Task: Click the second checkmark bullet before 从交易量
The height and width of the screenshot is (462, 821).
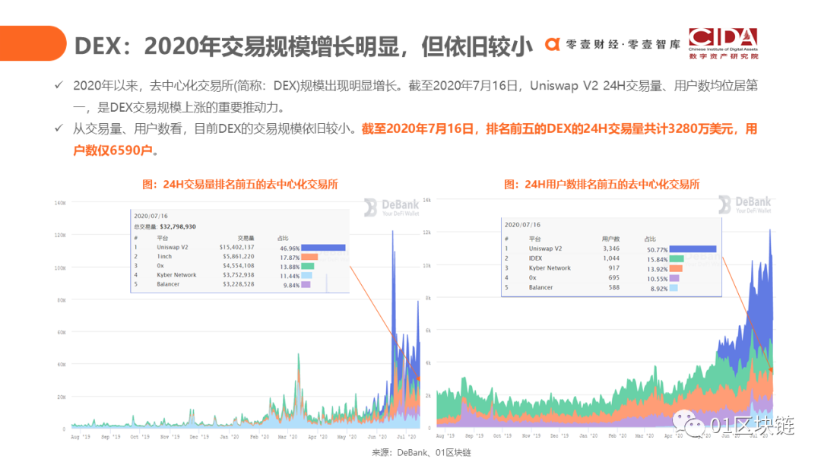Action: [59, 128]
